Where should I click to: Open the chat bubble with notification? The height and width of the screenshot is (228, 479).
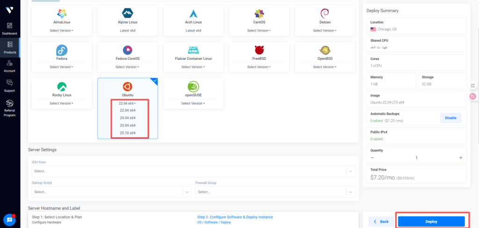(9, 220)
